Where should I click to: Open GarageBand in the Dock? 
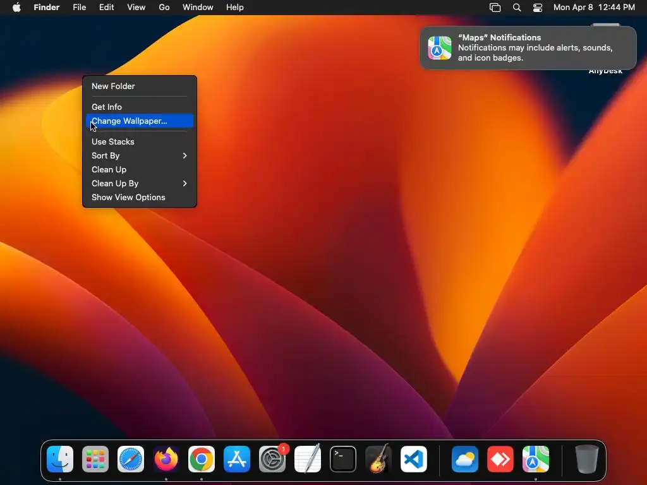pyautogui.click(x=378, y=459)
